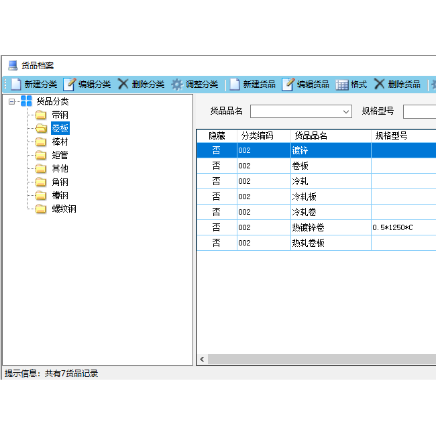This screenshot has height=436, width=436.
Task: Click the 编辑货品 button label
Action: (313, 85)
